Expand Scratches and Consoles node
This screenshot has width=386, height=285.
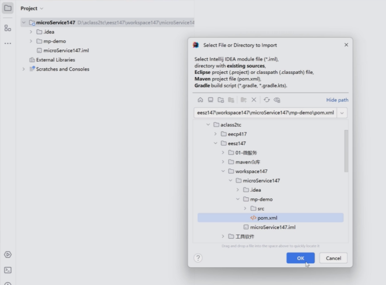(x=24, y=69)
